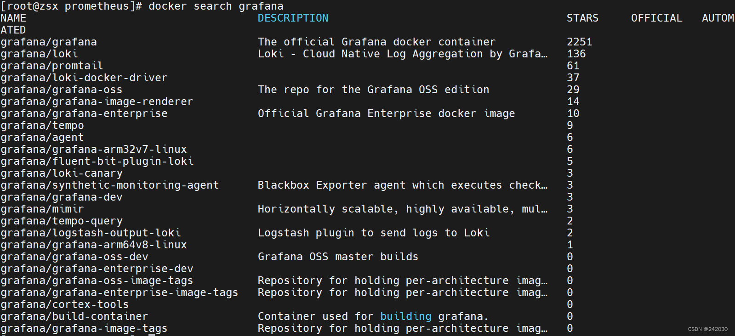Click the grafana/grafana-image-renderer name
The width and height of the screenshot is (735, 336).
[x=97, y=102]
